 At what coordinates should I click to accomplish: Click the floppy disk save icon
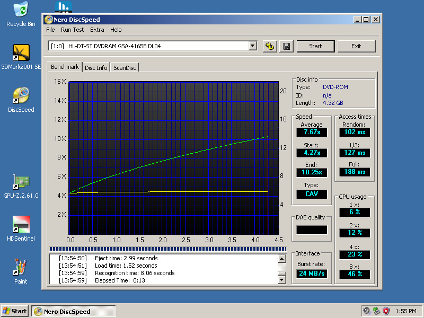point(287,46)
